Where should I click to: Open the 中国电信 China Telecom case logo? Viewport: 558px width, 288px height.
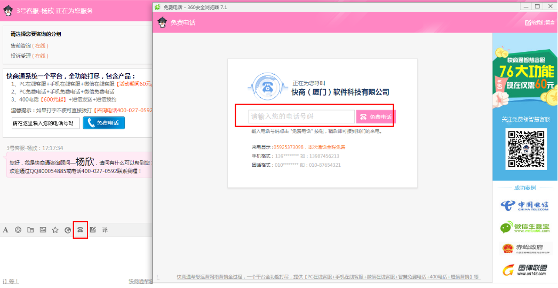tap(525, 206)
